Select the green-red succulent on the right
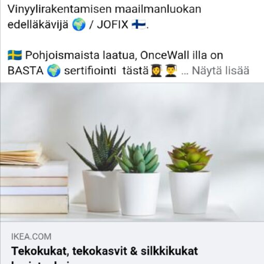The height and width of the screenshot is (264, 264). [x=189, y=157]
